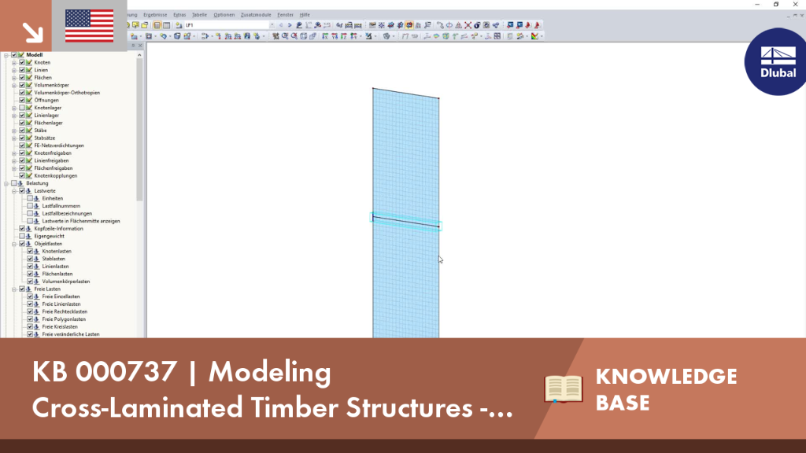Click the KNOWLEDGE BASE label
This screenshot has height=453, width=806.
[666, 389]
